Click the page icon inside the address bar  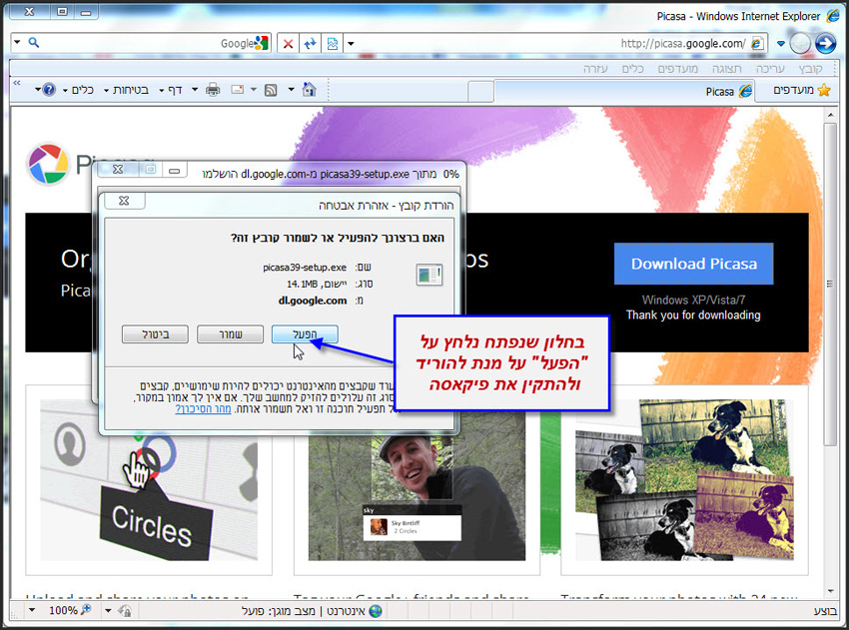tap(757, 43)
